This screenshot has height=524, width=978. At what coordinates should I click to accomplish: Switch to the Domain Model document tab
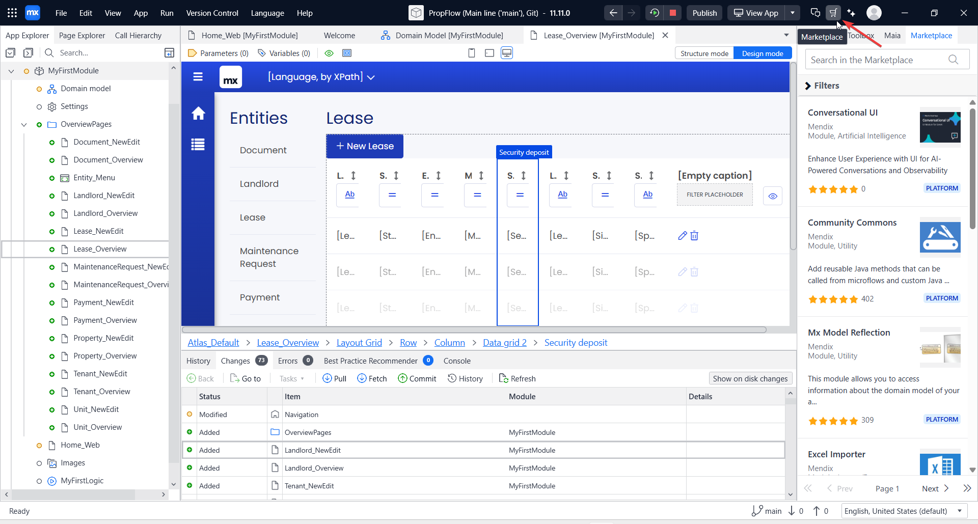[442, 35]
